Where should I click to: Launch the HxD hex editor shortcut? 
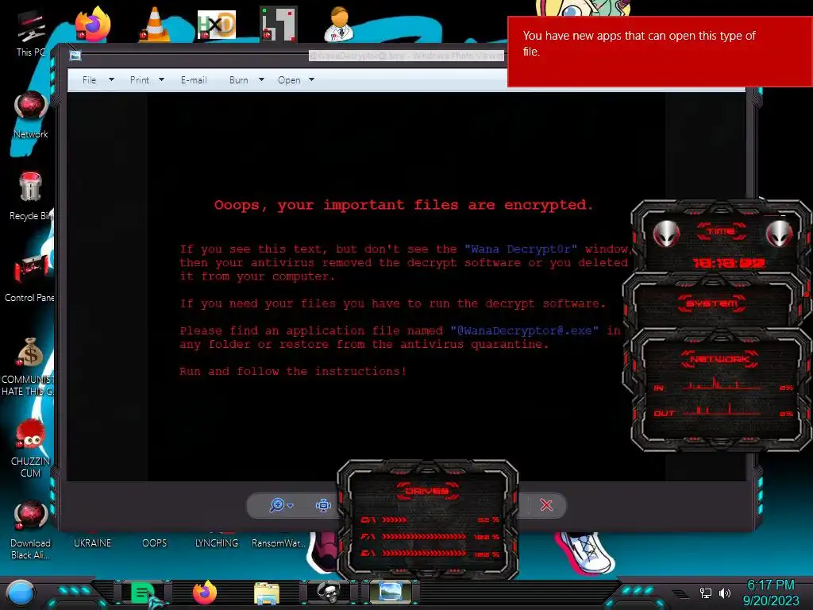tap(216, 25)
